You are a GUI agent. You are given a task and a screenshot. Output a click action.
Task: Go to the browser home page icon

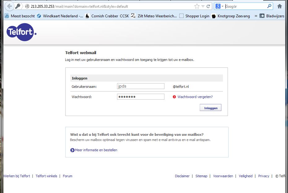pyautogui.click(x=280, y=6)
